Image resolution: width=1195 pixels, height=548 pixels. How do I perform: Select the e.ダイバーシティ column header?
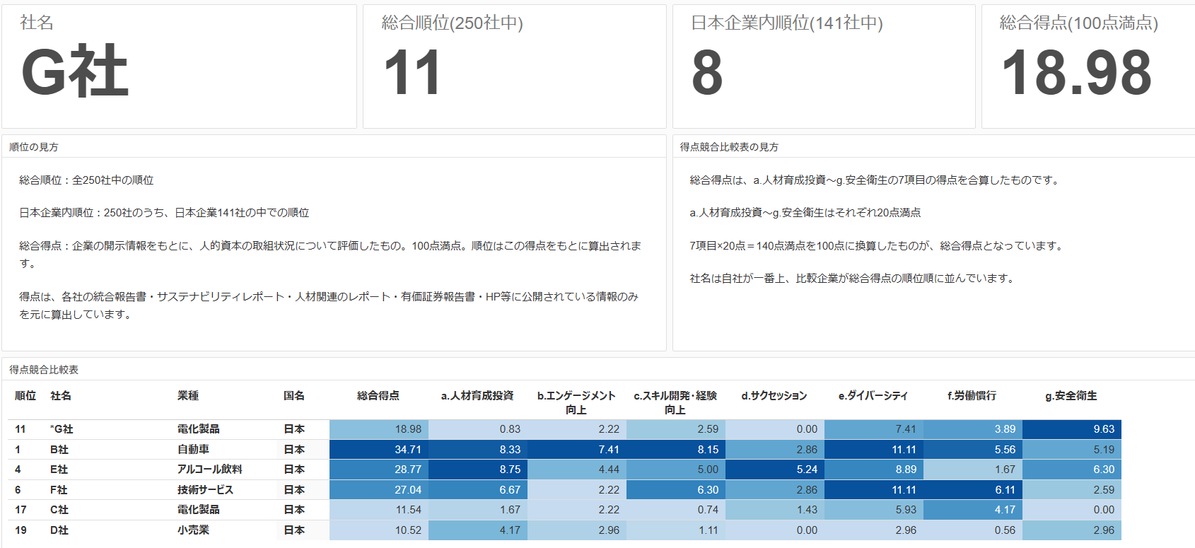[873, 396]
